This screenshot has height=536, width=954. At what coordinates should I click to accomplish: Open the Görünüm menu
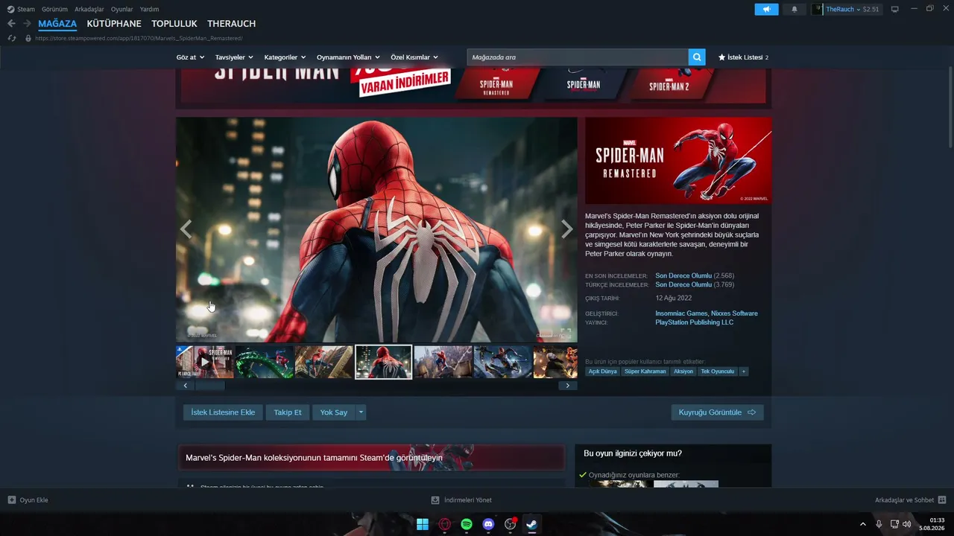[x=54, y=9]
